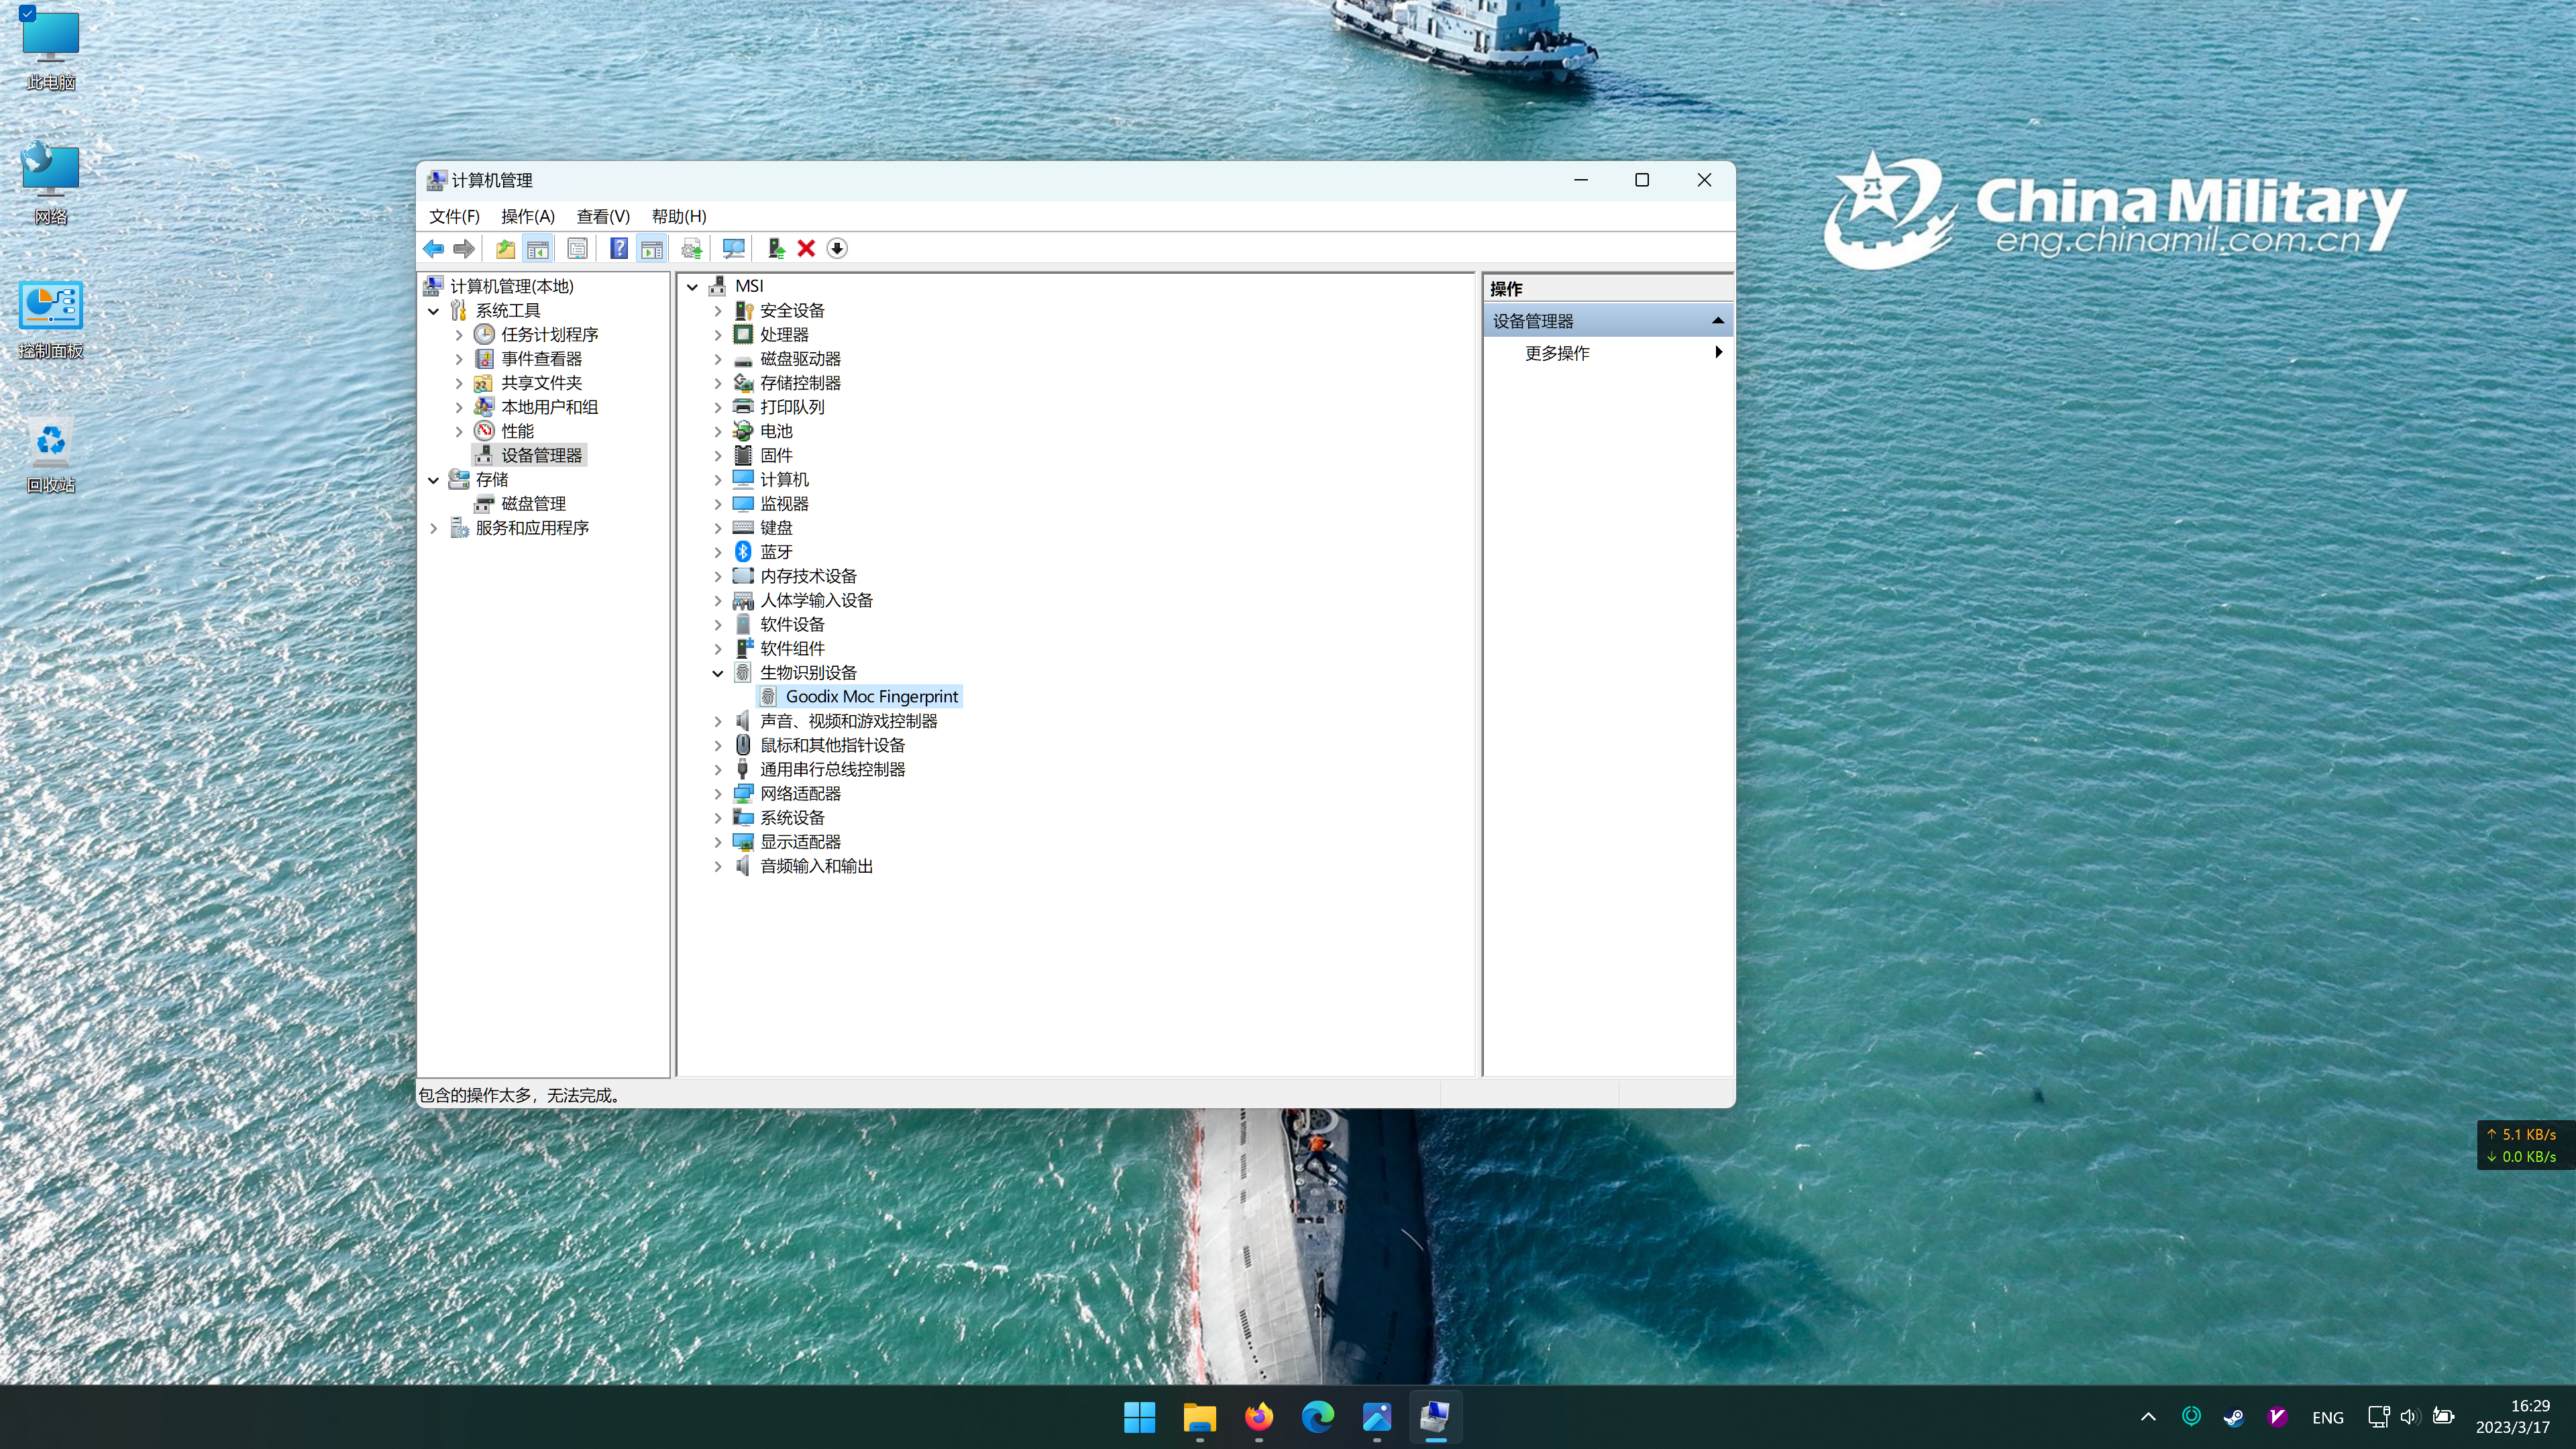Open Firefox from the taskbar
This screenshot has width=2576, height=1449.
pyautogui.click(x=1258, y=1416)
